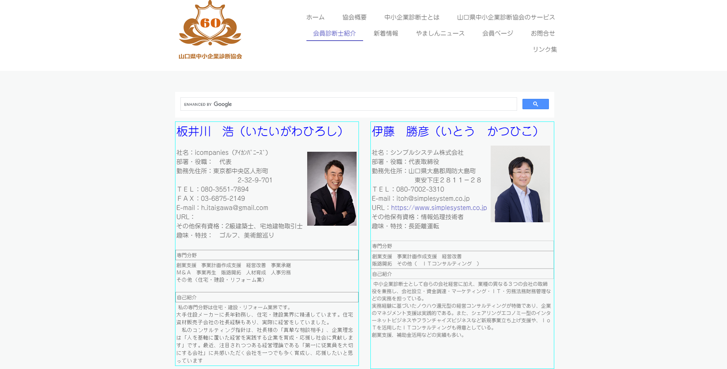This screenshot has width=727, height=369.
Task: Select the 会員診断士紹介 navigation item
Action: 334,33
